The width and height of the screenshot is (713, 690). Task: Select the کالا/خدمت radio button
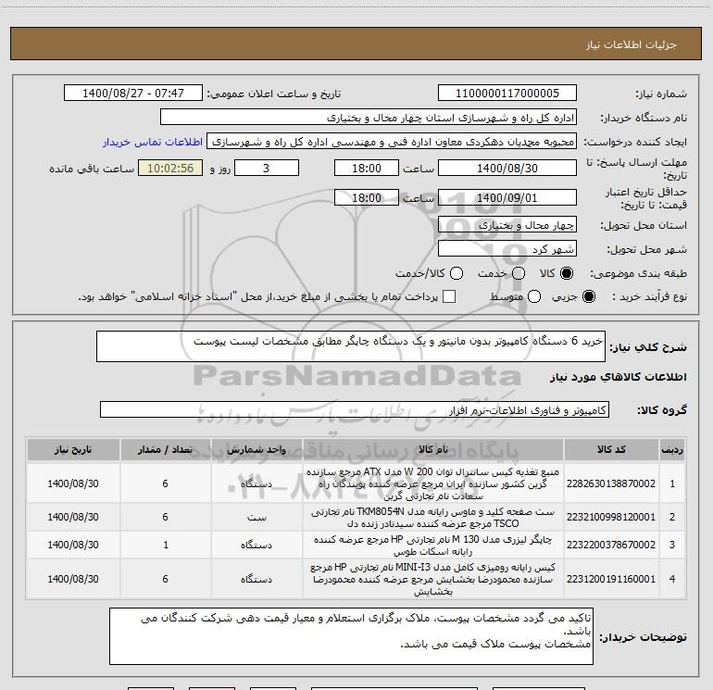click(457, 273)
